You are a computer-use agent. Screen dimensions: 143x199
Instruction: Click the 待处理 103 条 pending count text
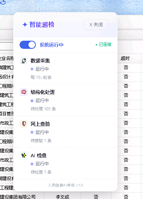point(43,109)
